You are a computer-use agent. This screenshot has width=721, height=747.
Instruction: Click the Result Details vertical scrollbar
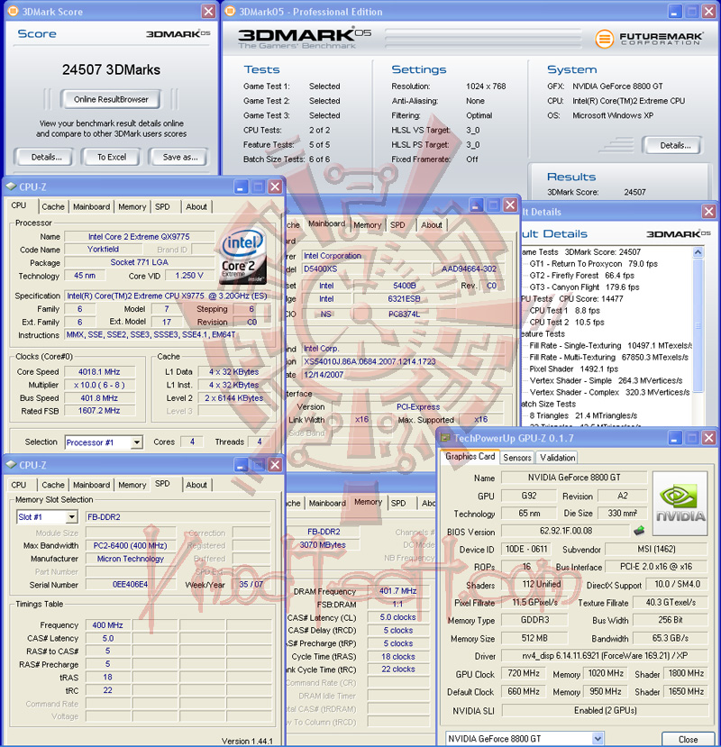[x=698, y=326]
